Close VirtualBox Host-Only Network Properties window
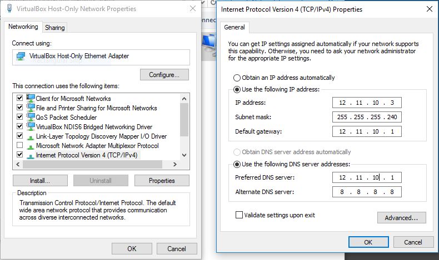This screenshot has height=260, width=439. 193,8
